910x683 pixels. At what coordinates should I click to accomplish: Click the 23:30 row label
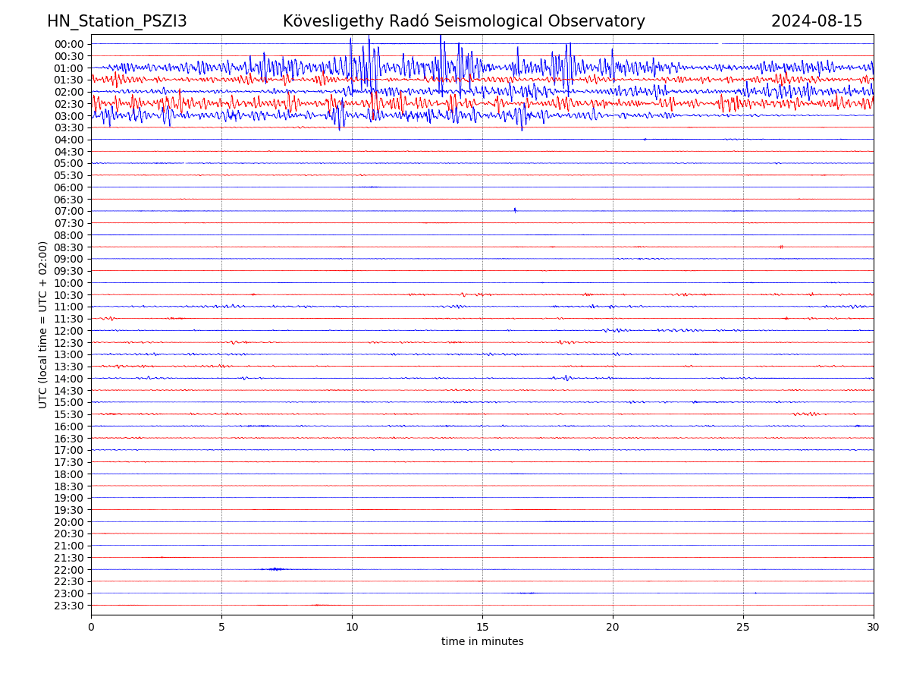[x=69, y=606]
